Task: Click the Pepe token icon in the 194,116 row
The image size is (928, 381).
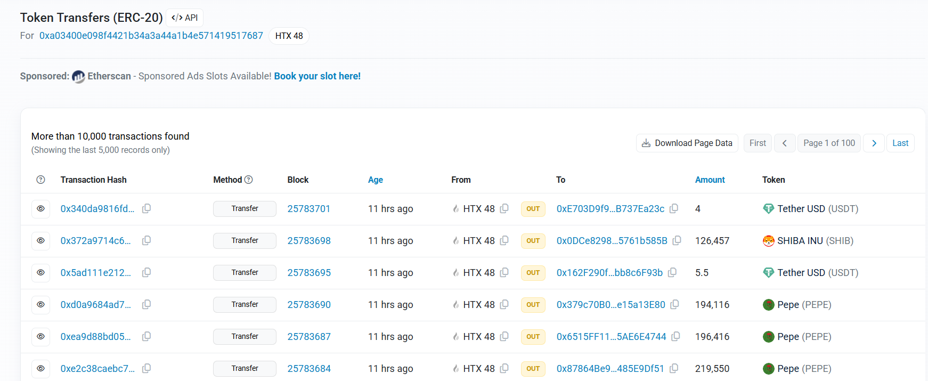Action: click(x=768, y=305)
